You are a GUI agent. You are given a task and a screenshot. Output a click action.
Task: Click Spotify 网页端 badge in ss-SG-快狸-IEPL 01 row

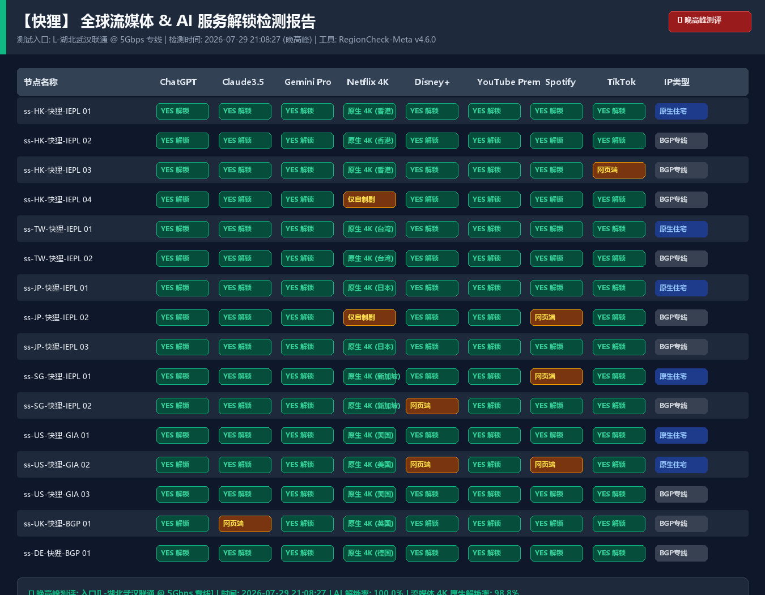[556, 376]
